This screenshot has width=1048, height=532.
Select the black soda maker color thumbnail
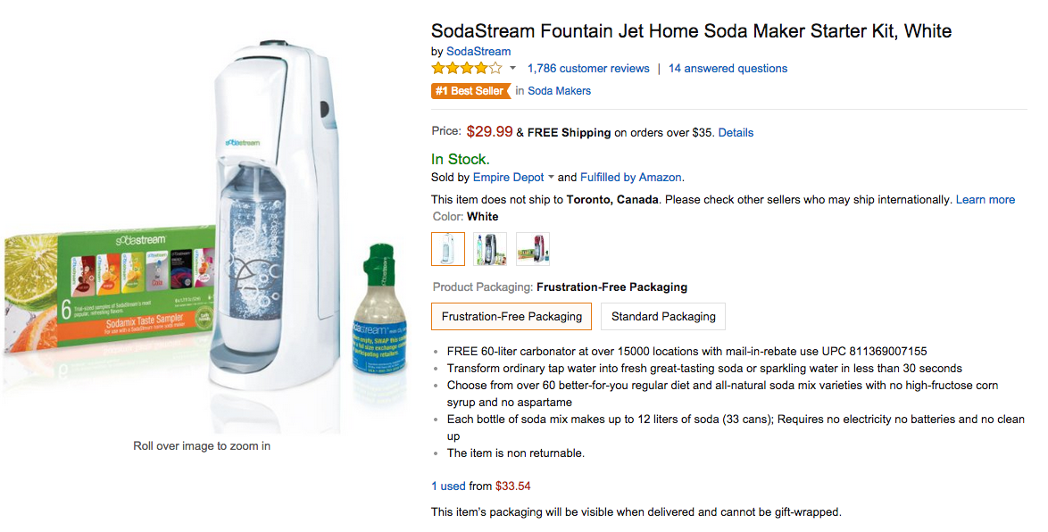click(x=490, y=248)
